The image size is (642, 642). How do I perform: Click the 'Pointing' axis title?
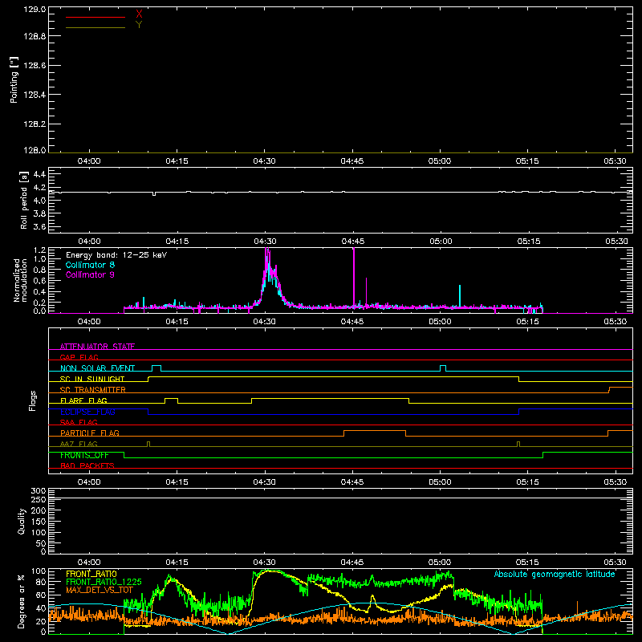[14, 80]
